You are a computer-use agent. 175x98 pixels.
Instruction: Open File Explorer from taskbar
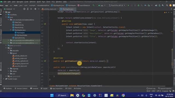tap(72, 95)
